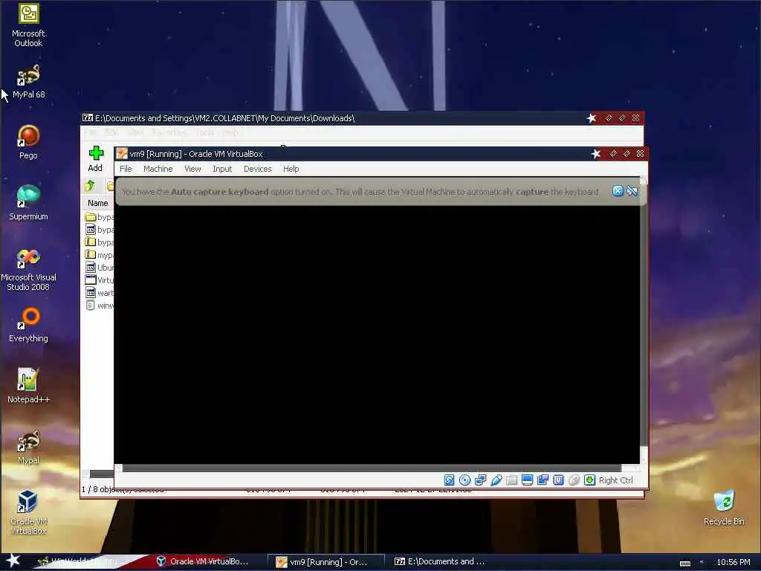761x571 pixels.
Task: Switch to Oracle VM VirtualBox taskbar button
Action: (203, 561)
